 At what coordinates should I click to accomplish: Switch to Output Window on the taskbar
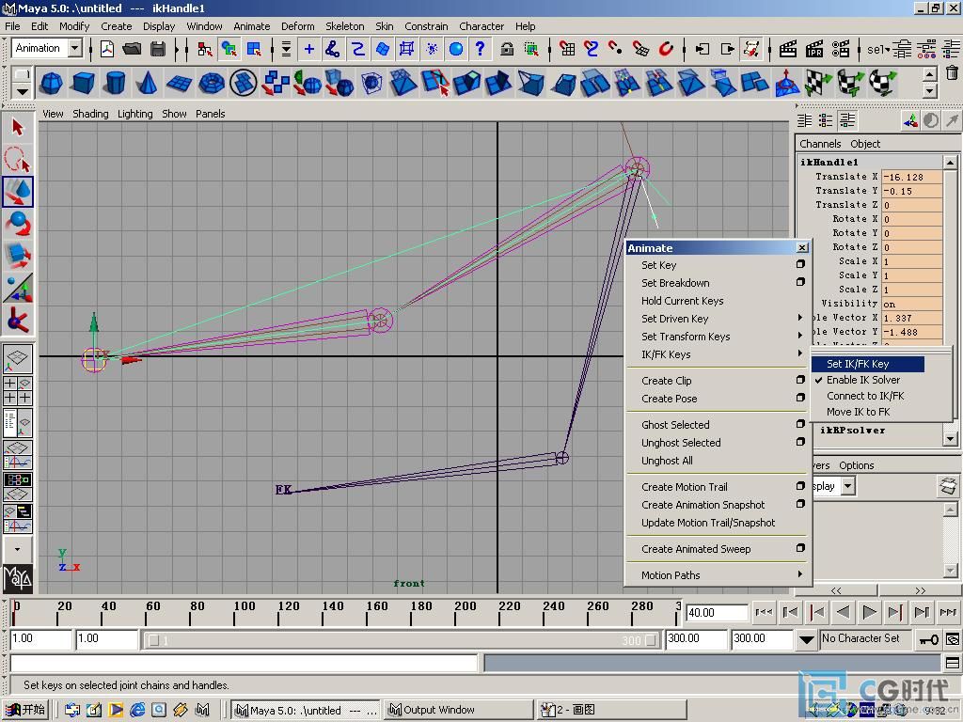[x=459, y=710]
